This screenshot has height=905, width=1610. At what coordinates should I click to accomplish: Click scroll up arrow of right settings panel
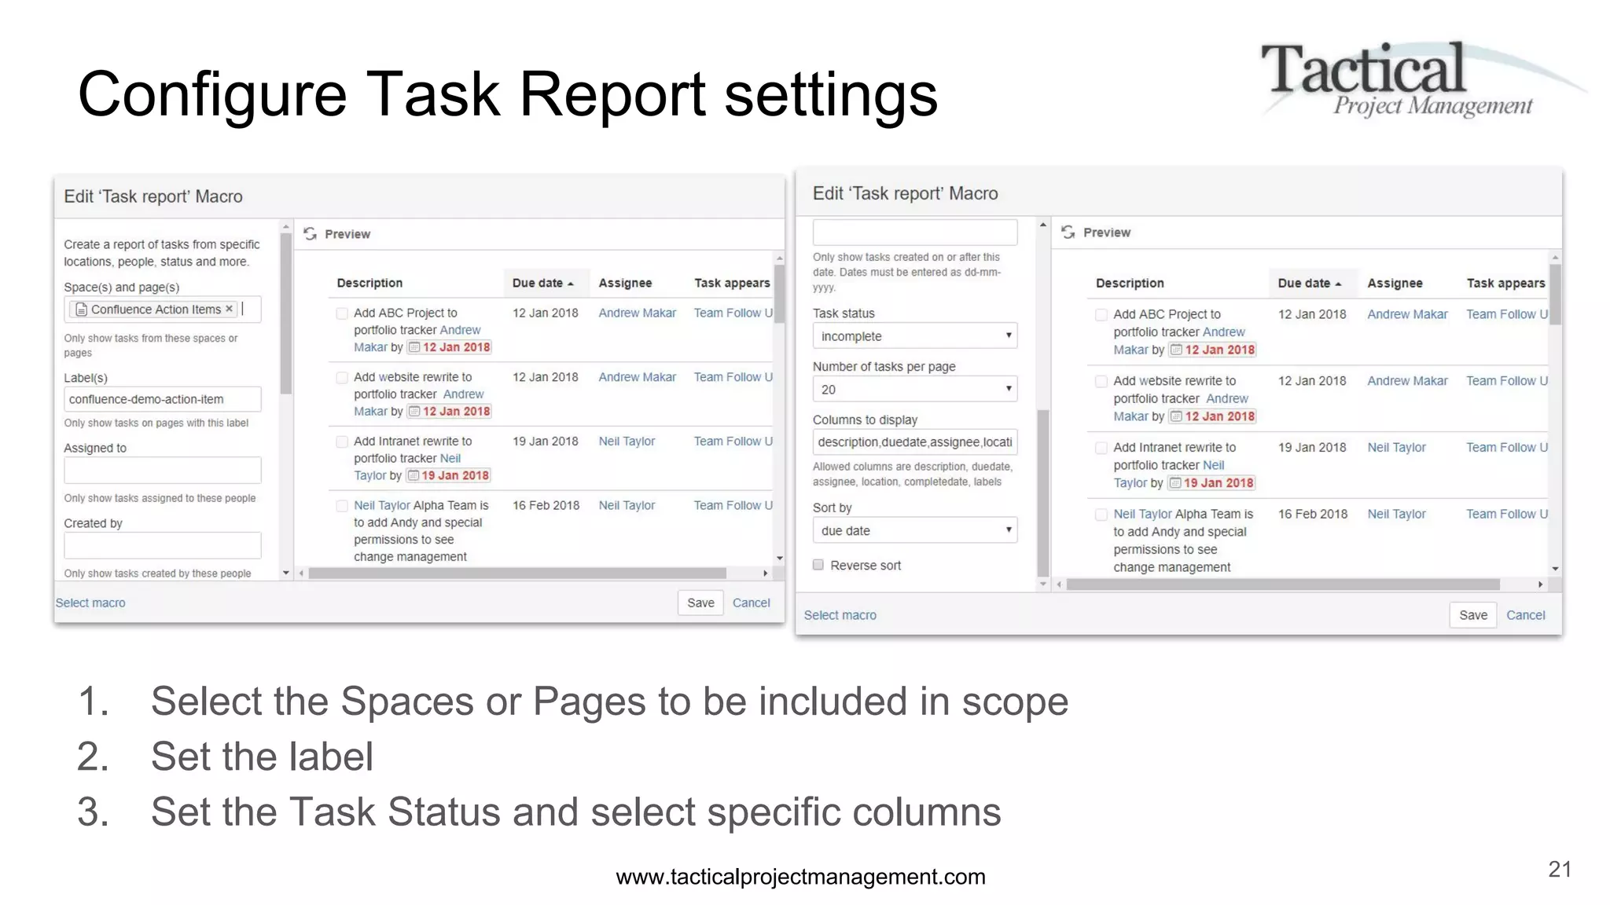click(x=1043, y=225)
